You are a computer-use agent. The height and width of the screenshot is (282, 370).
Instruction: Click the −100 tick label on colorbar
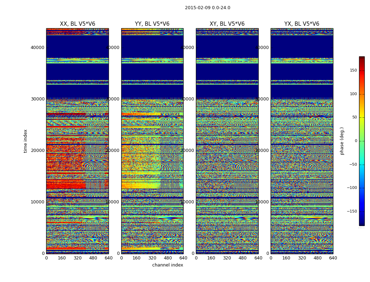click(x=352, y=188)
